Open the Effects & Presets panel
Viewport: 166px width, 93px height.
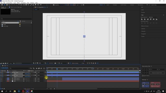click(145, 26)
